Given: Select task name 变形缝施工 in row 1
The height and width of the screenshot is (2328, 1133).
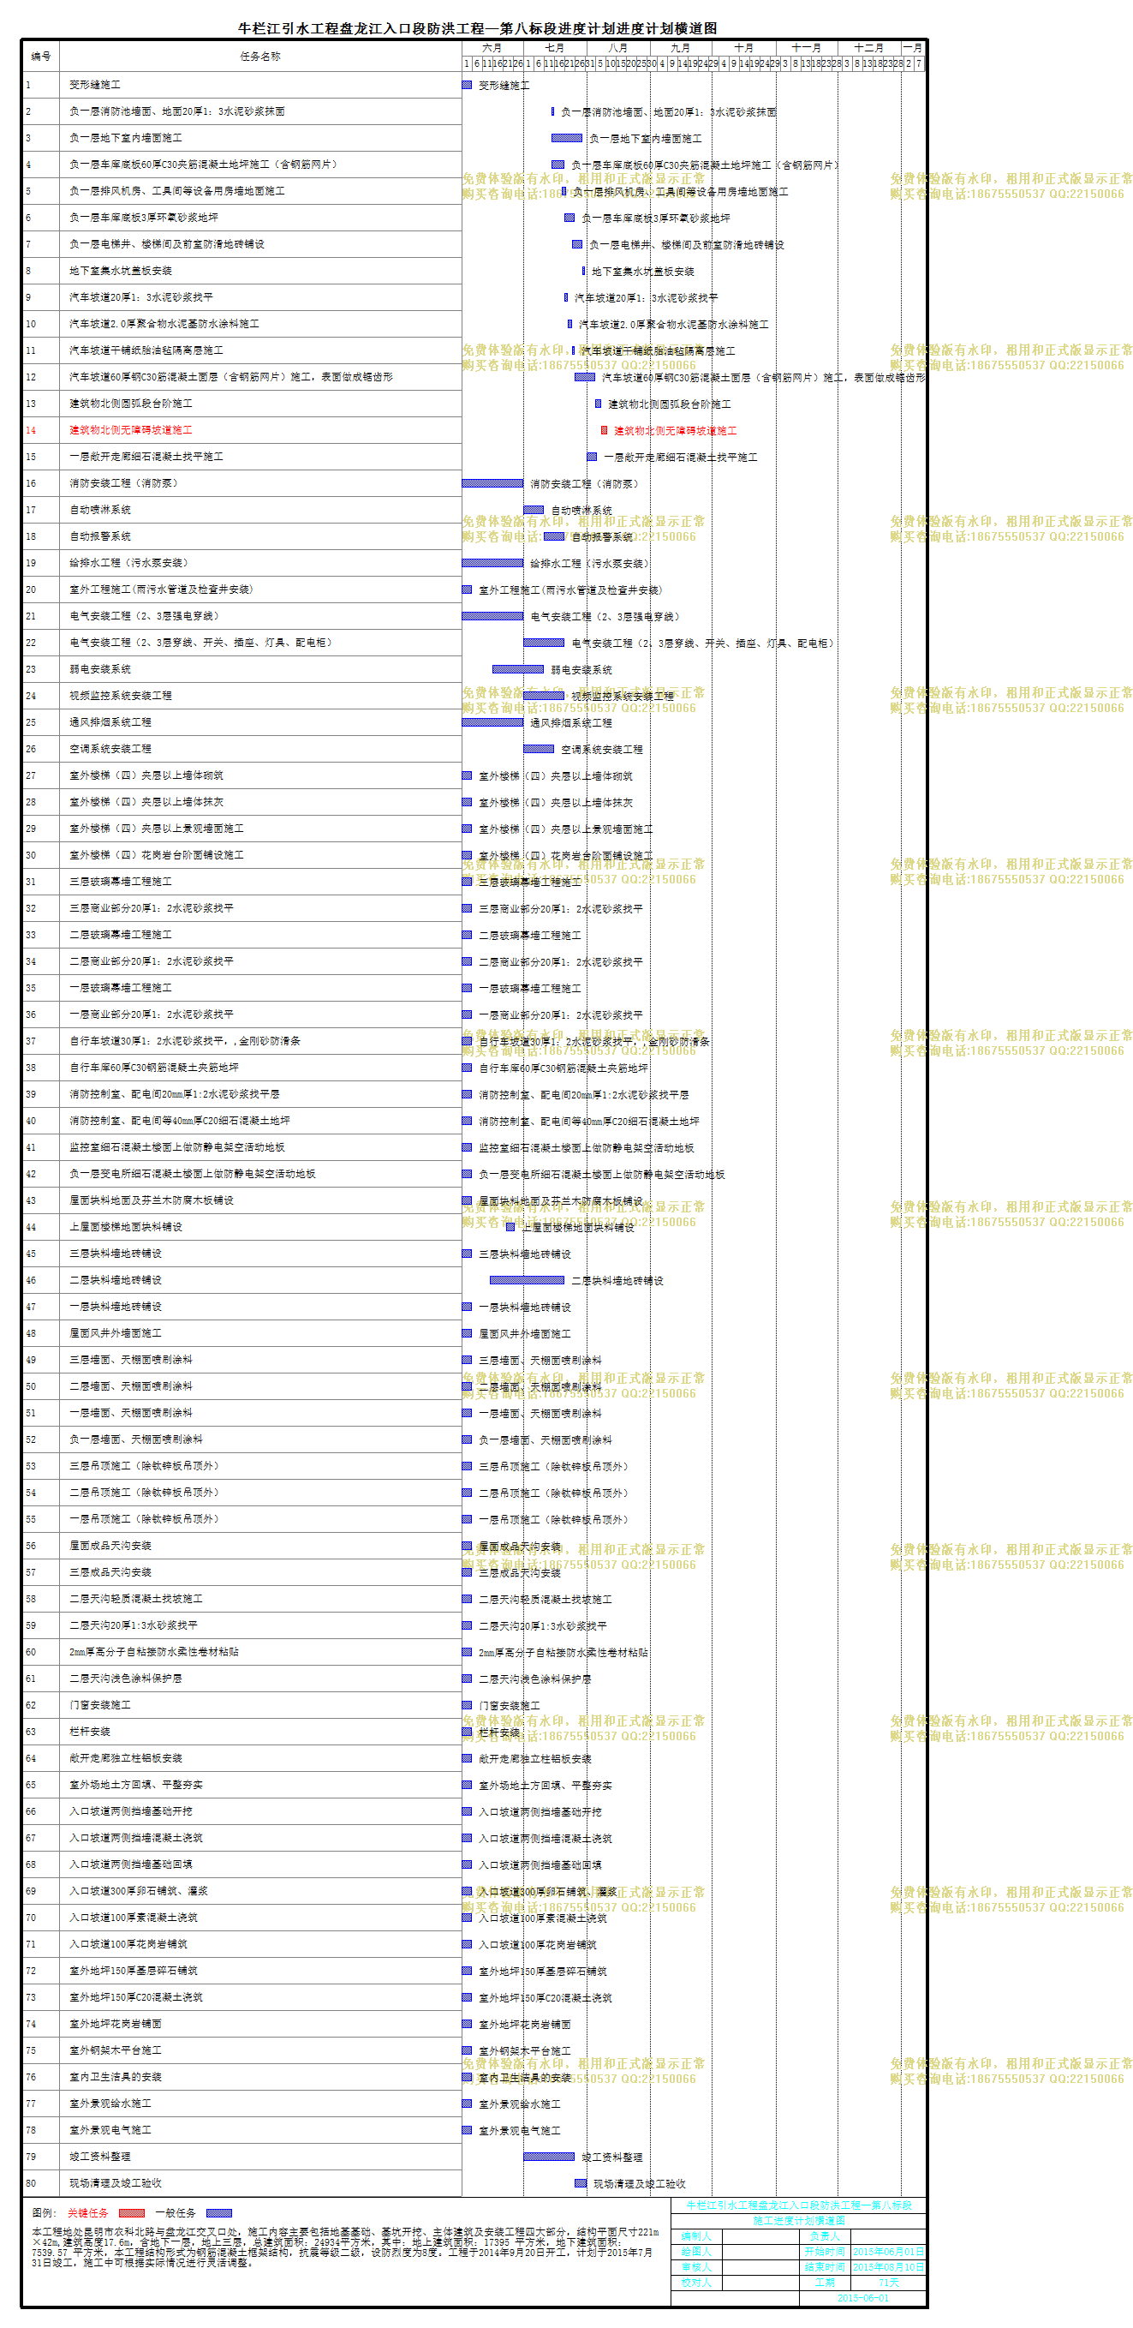Looking at the screenshot, I should tap(95, 84).
